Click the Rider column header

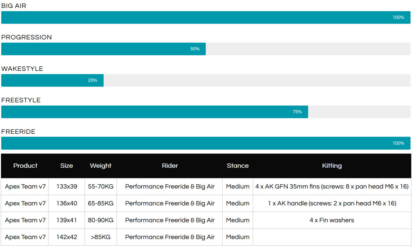click(170, 166)
